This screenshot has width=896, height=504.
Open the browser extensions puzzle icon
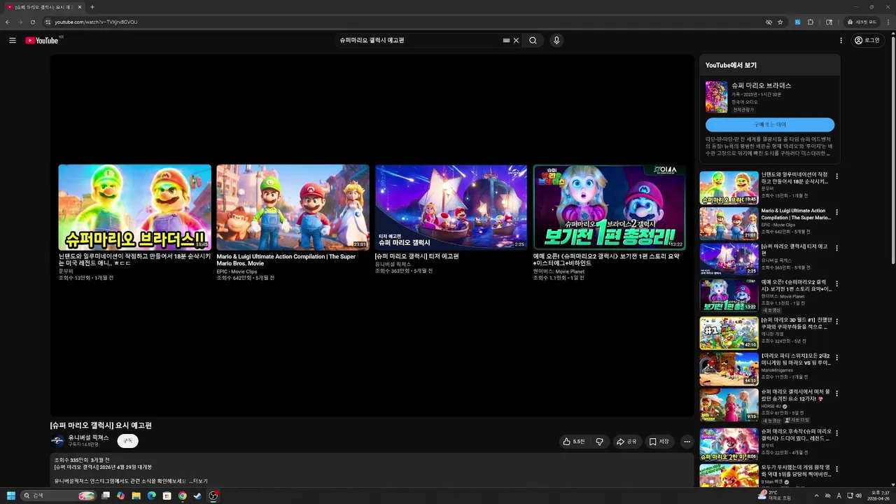(811, 22)
